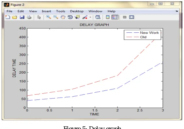Open the Tools menu
This screenshot has width=184, height=129.
tap(61, 11)
